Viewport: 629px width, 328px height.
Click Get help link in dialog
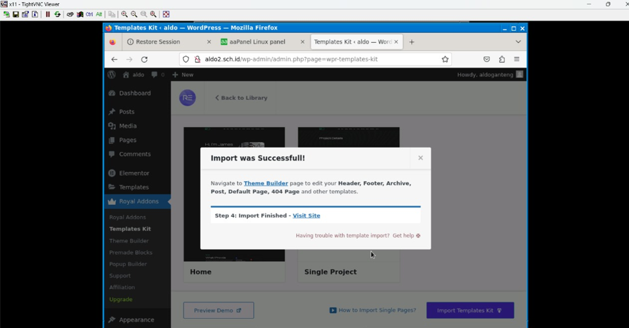click(x=407, y=236)
